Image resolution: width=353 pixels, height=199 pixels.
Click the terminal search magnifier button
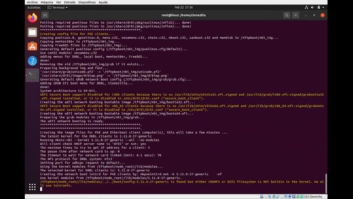pyautogui.click(x=287, y=15)
